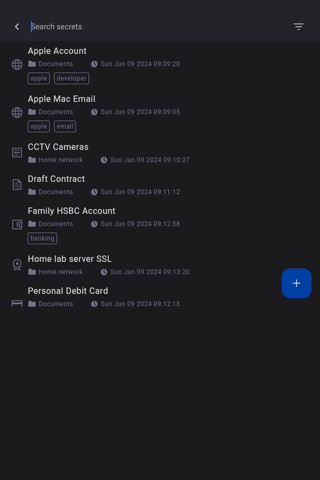This screenshot has height=480, width=320.
Task: Open the Personal Debit Card entry
Action: click(x=68, y=291)
